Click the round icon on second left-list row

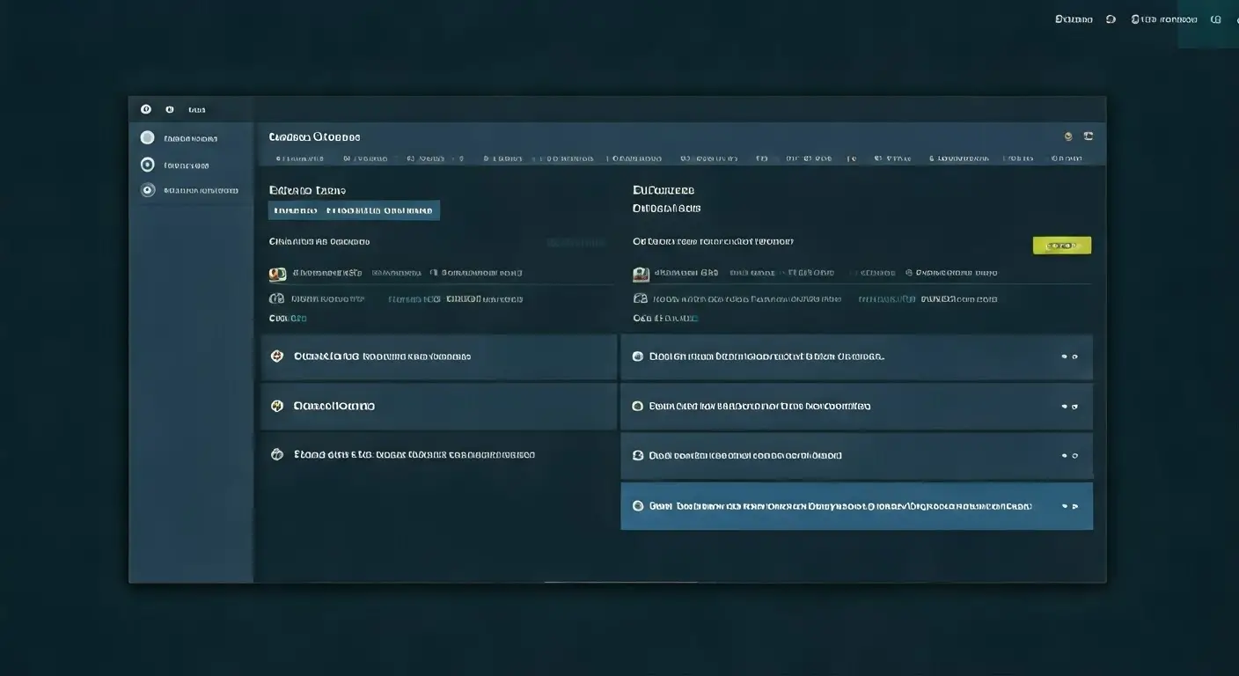click(276, 406)
